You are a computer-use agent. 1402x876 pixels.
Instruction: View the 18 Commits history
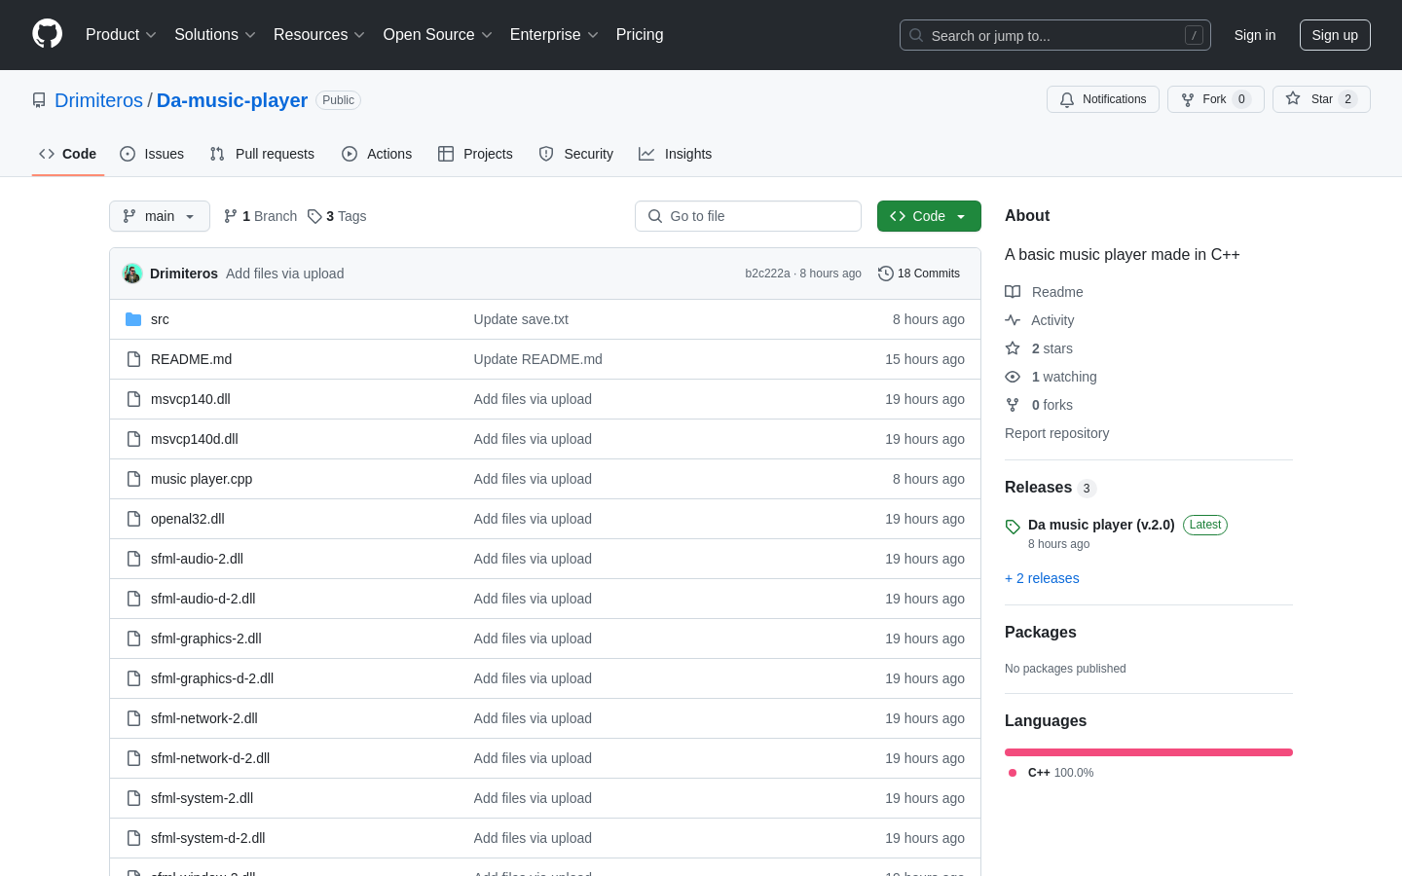coord(919,274)
